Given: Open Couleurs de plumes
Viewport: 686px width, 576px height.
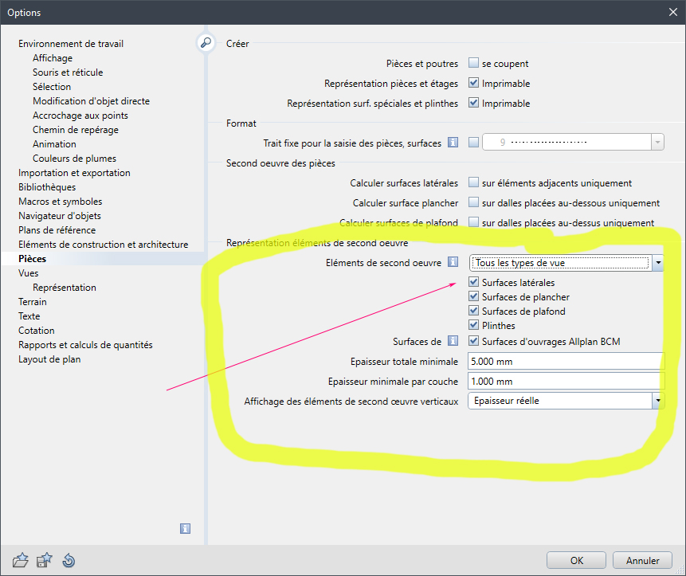Looking at the screenshot, I should (74, 159).
